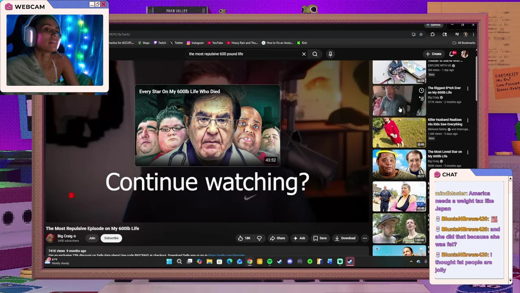Click the install app icon in address bar
This screenshot has width=520, height=293.
pos(414,35)
